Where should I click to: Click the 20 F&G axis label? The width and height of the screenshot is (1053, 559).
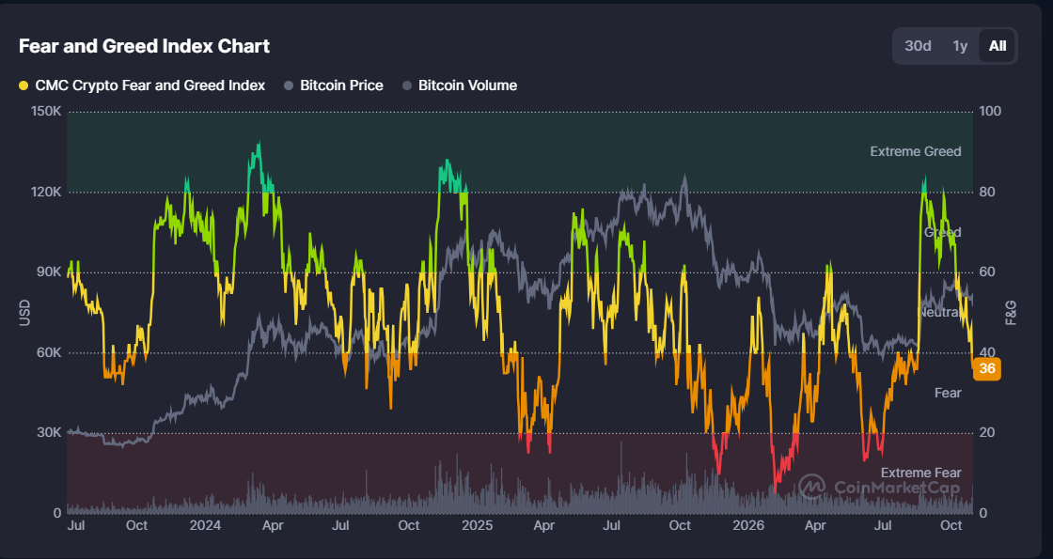point(987,432)
